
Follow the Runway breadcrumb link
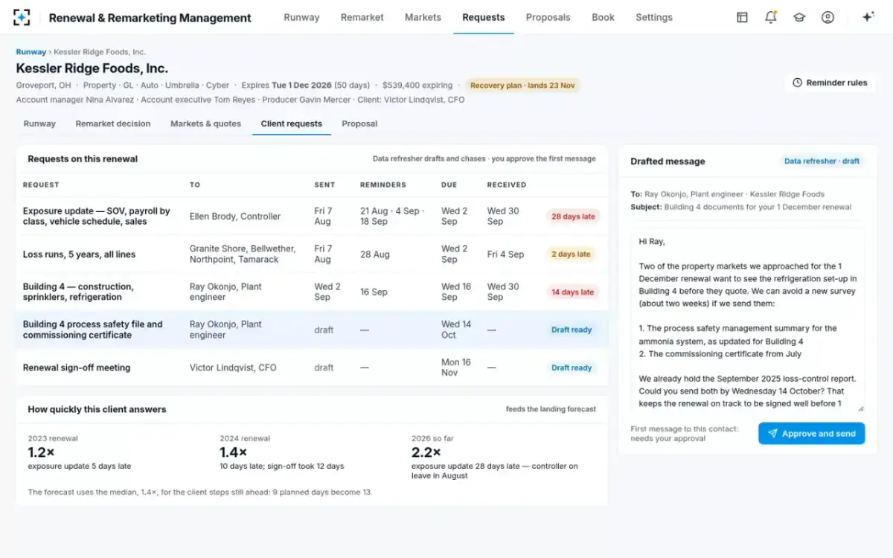31,52
